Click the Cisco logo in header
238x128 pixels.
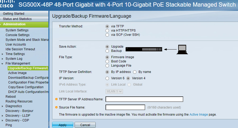pyautogui.click(x=7, y=4)
